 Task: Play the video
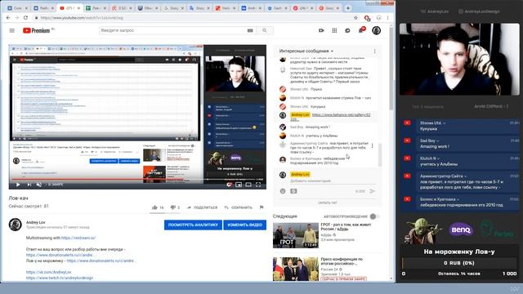click(18, 185)
